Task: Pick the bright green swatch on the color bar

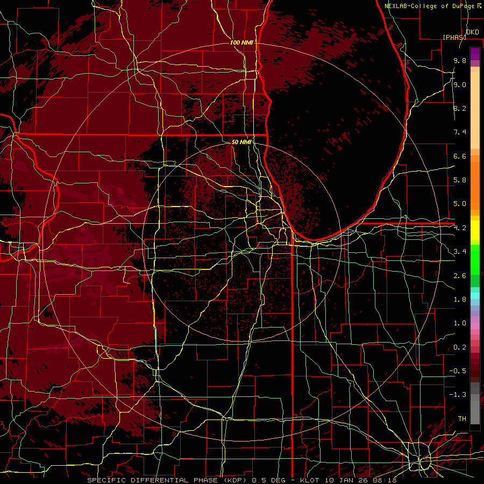Action: 475,260
